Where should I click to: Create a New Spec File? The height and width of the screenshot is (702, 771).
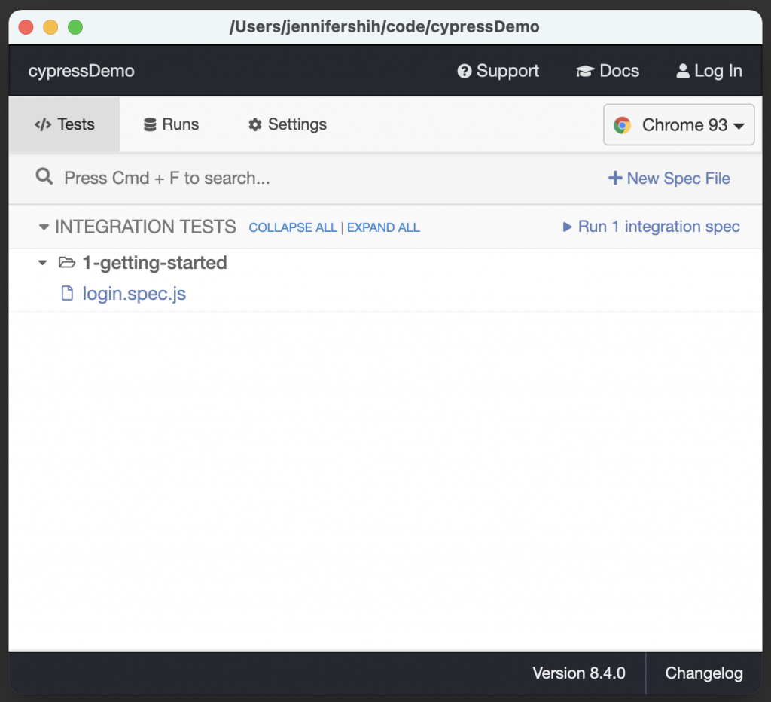(x=669, y=178)
